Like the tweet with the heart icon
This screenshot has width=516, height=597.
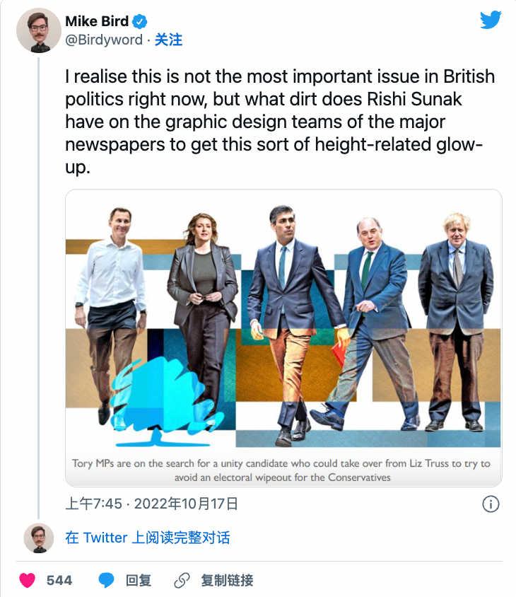pyautogui.click(x=28, y=581)
